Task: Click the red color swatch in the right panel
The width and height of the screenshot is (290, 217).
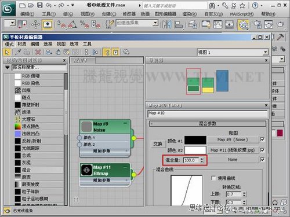Action: pyautogui.click(x=280, y=133)
